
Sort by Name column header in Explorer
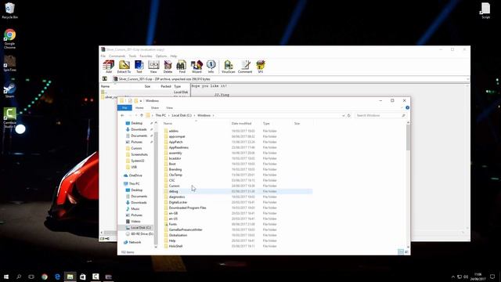(x=168, y=124)
